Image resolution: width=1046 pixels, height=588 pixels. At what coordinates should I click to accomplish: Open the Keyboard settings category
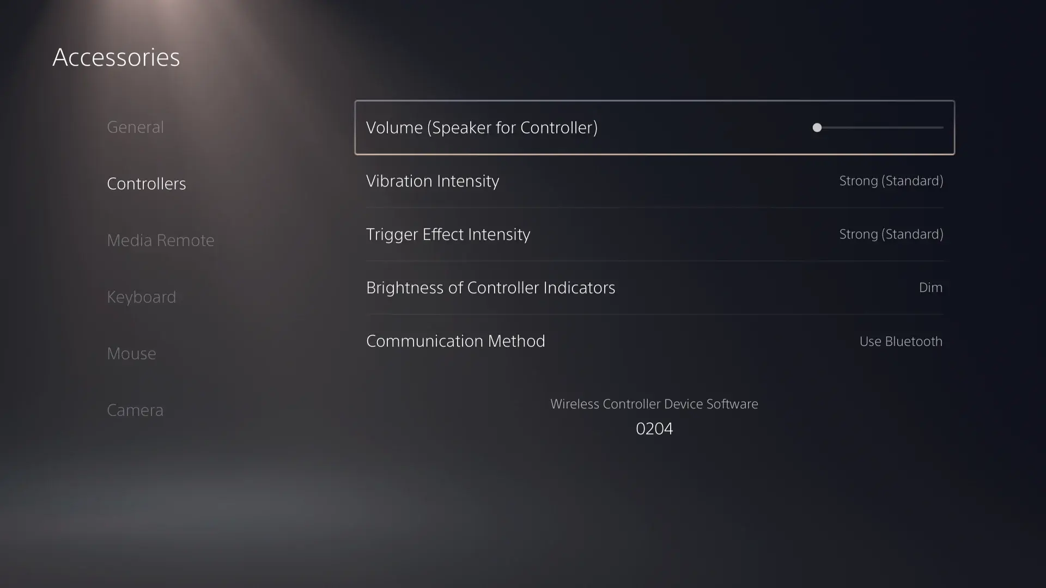(x=141, y=297)
